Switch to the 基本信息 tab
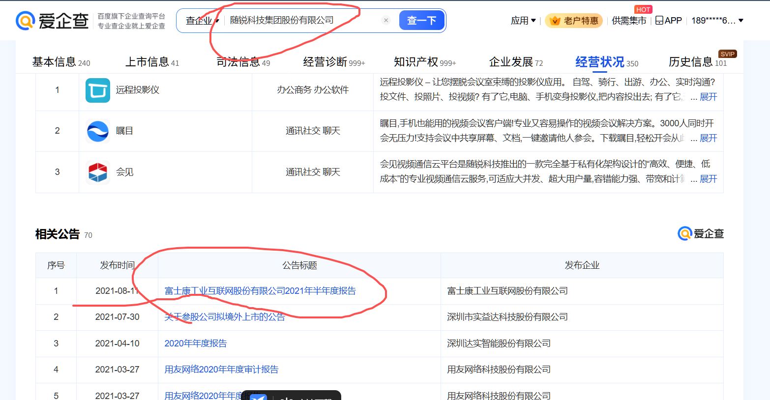Viewport: 770px width, 400px height. (61, 62)
